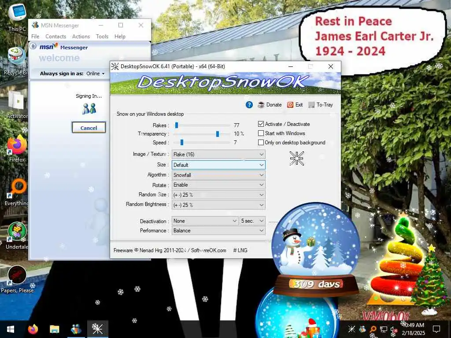Select the This PC desktop icon

click(17, 18)
